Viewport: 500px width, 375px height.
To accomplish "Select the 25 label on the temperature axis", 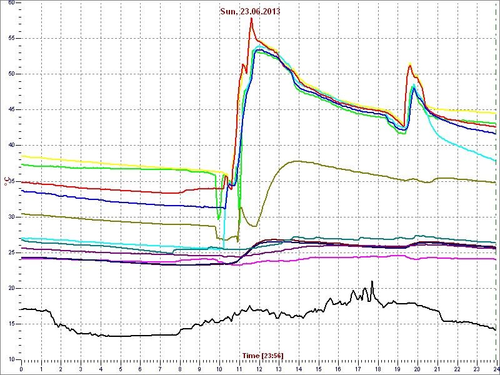I will 11,252.
